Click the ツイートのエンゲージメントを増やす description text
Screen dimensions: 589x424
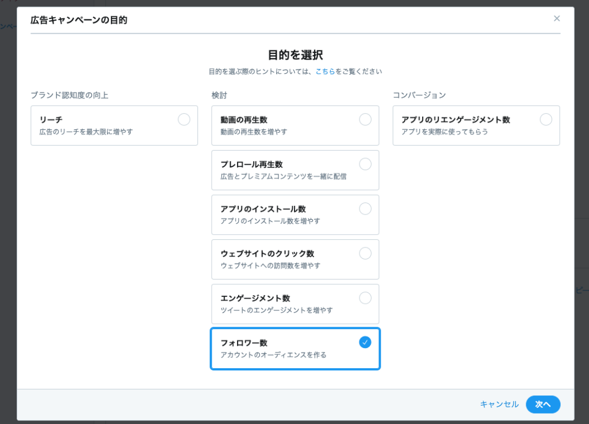click(x=277, y=310)
